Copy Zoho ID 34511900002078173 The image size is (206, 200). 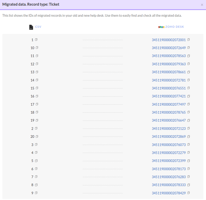coord(189,169)
